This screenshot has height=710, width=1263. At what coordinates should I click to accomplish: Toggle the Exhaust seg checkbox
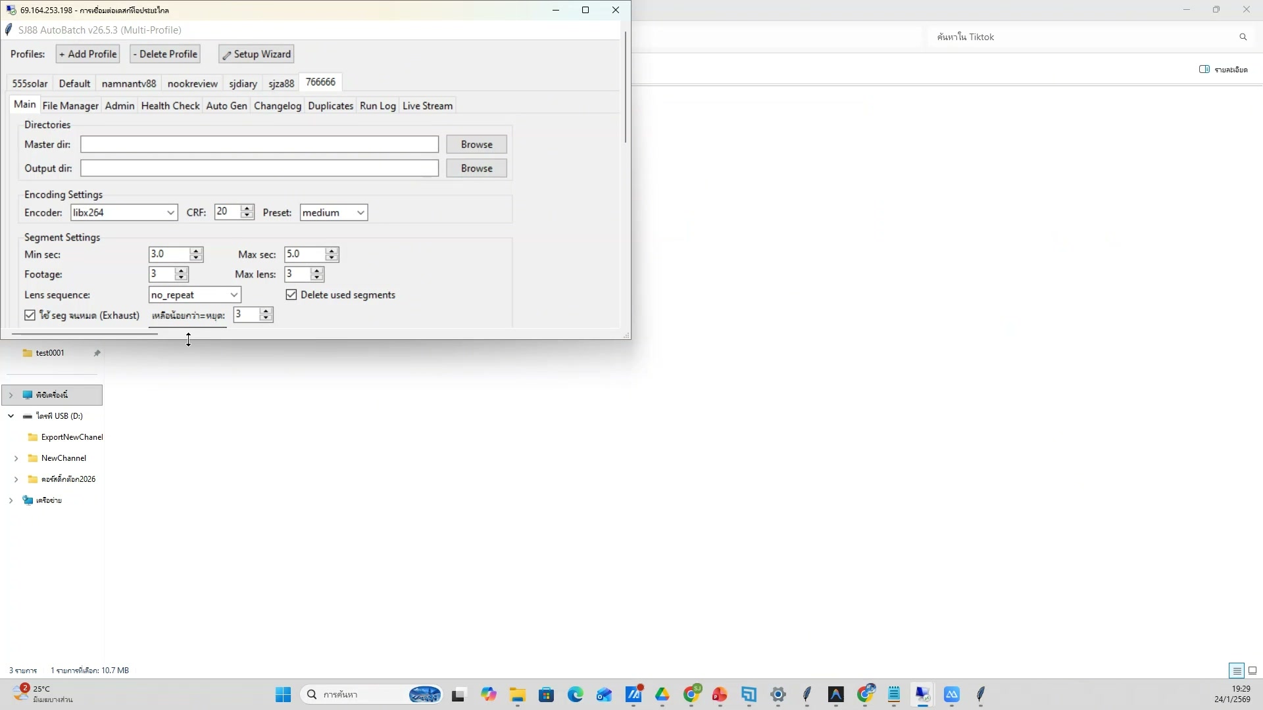click(30, 316)
